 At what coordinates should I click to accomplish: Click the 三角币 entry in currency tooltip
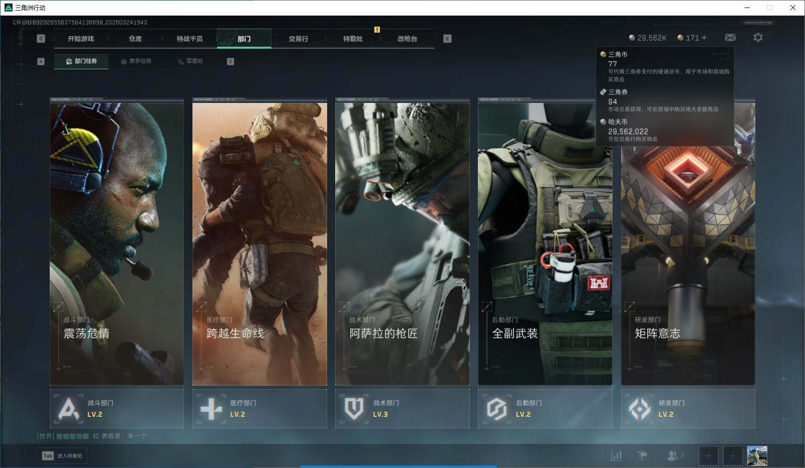tap(664, 66)
